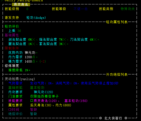Click the 腿法契合度 1% entry

(x=22, y=44)
